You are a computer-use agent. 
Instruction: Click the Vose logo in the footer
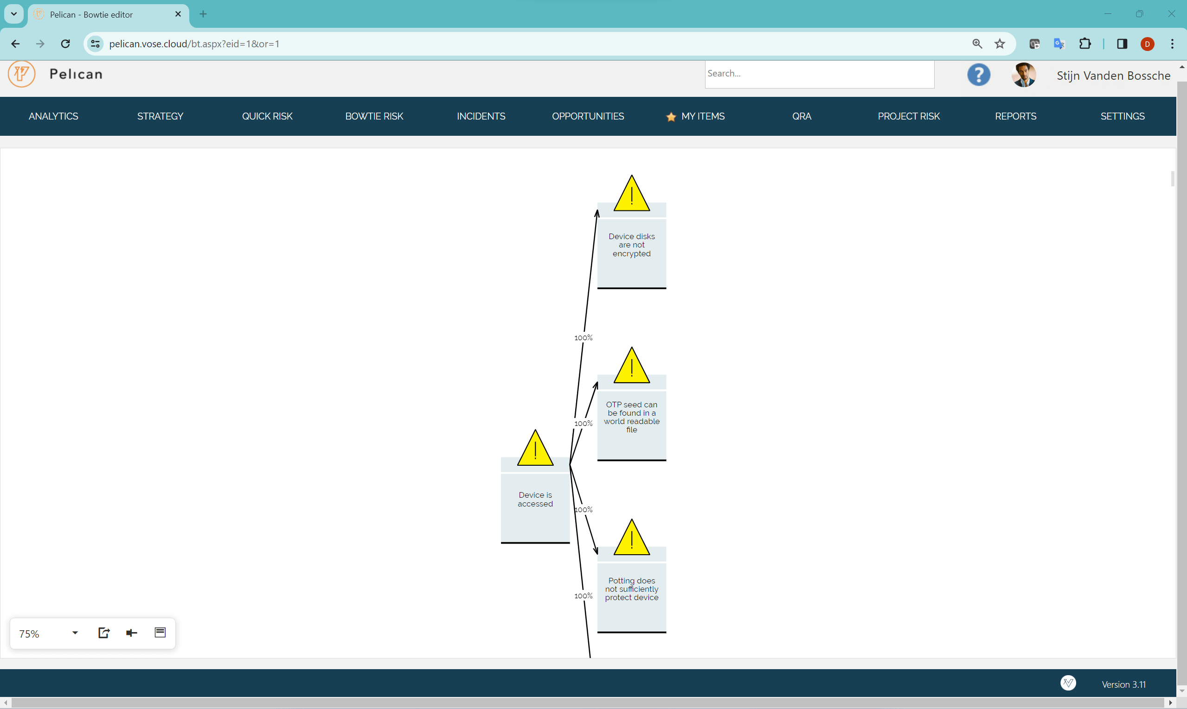coord(1068,683)
